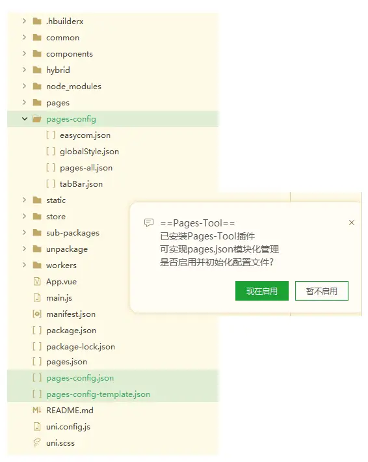Screen dimensions: 368x462
Task: Expand the sub-packages folder
Action: [25, 232]
